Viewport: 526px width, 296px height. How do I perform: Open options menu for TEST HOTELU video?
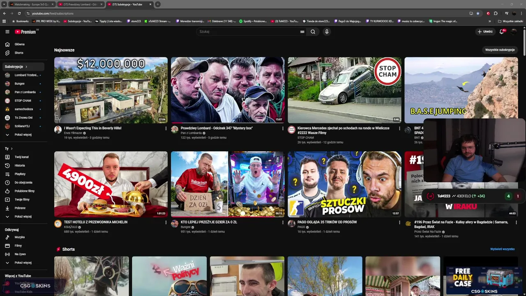[x=166, y=222]
